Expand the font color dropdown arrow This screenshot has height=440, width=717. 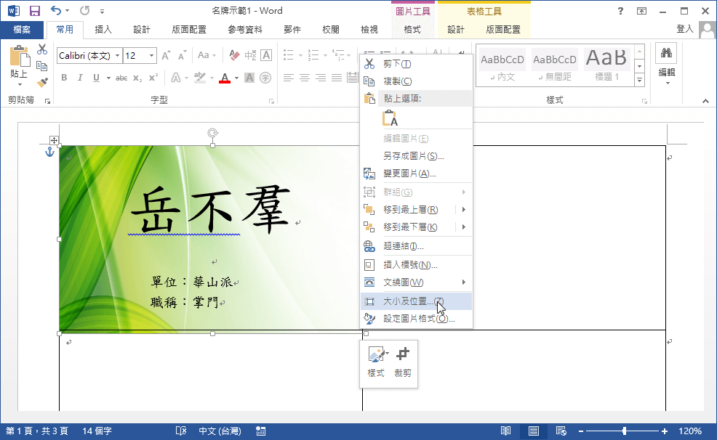tap(236, 78)
